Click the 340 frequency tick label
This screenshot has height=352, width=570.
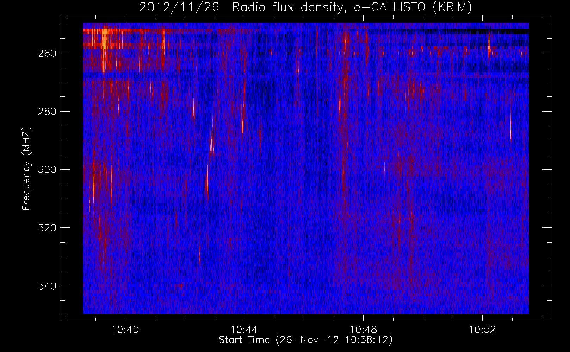[x=47, y=286]
